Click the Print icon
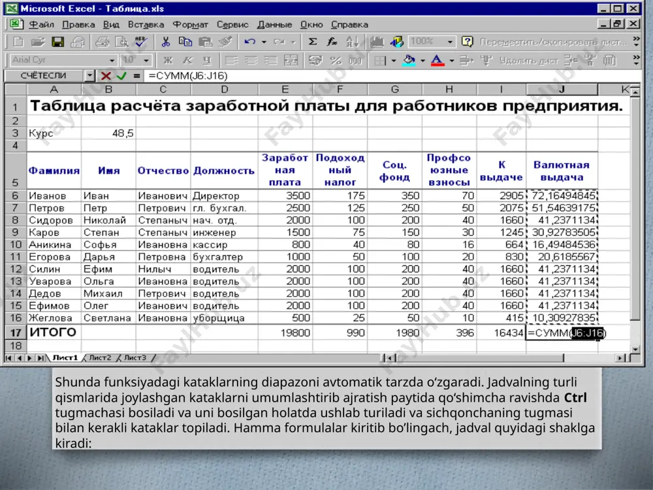 pyautogui.click(x=102, y=42)
